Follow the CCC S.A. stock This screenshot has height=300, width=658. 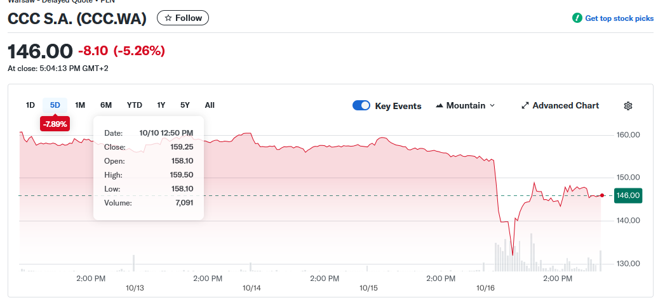[183, 18]
